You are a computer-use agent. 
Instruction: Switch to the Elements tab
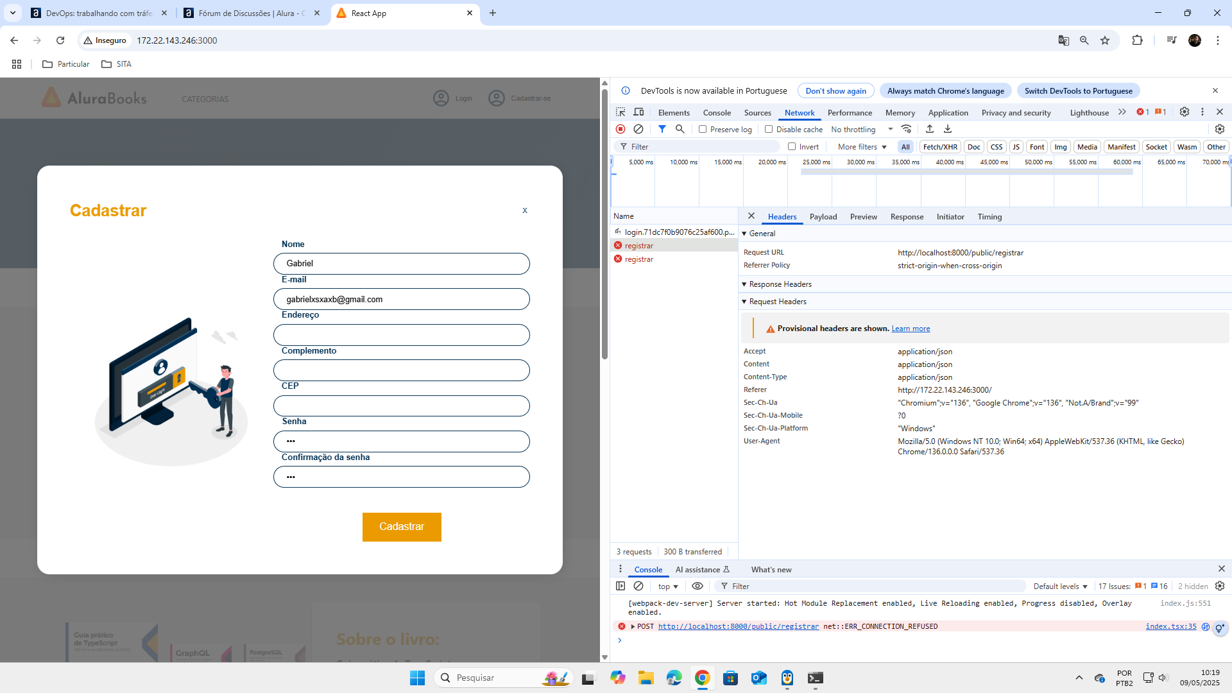click(674, 112)
